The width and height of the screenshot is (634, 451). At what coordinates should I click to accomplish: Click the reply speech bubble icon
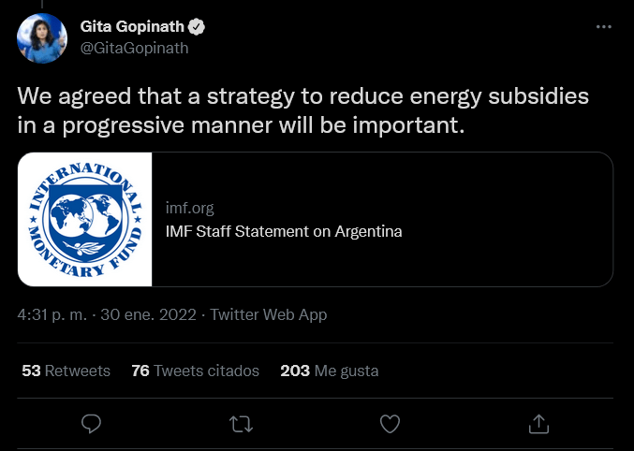[x=91, y=424]
